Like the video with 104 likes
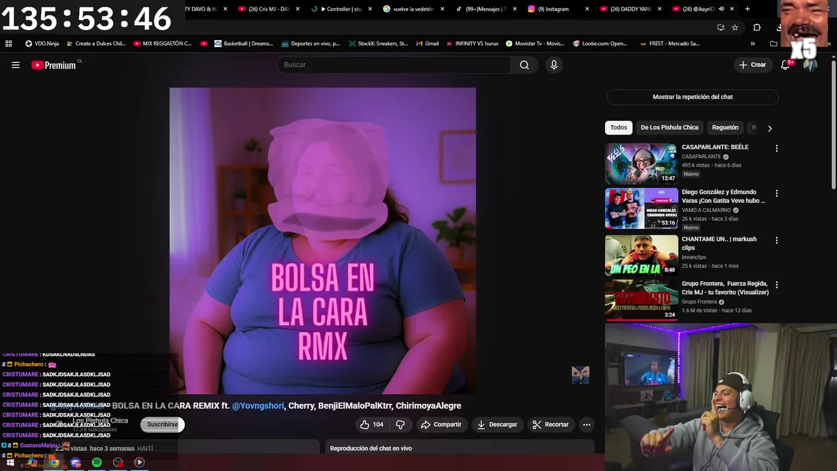 pyautogui.click(x=371, y=425)
